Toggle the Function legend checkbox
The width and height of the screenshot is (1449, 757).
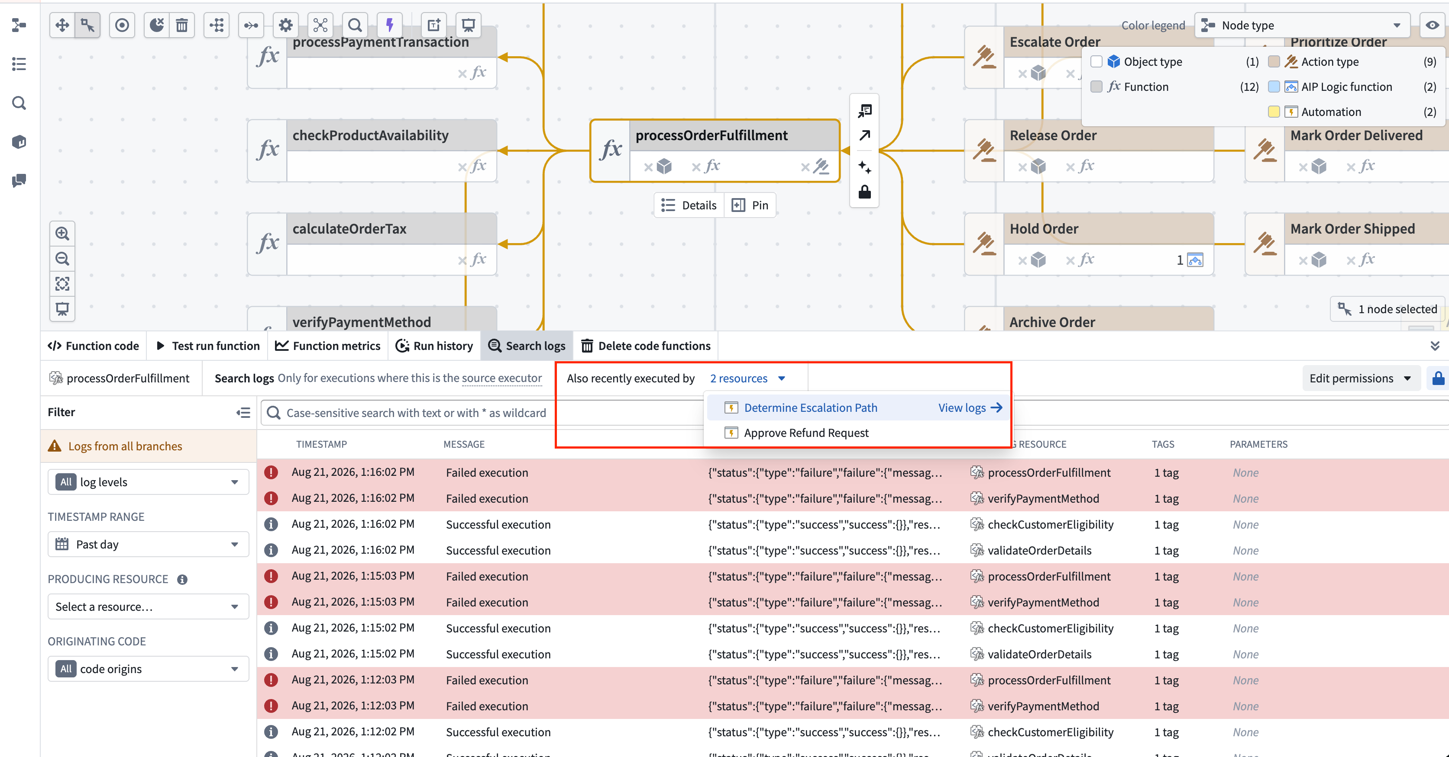tap(1096, 87)
